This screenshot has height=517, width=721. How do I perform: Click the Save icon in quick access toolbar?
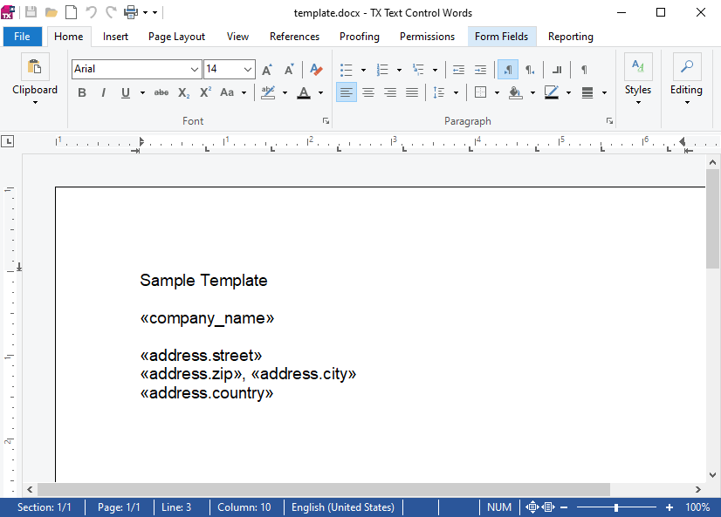pyautogui.click(x=31, y=12)
